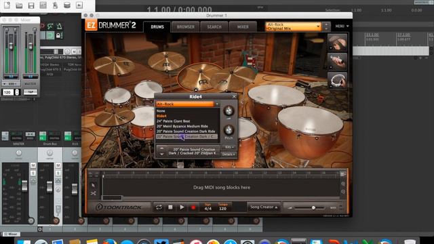Expand the Details dropdown in Ride4 popup

229,155
